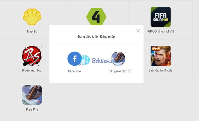Pick the player ID avatar login icon
The height and width of the screenshot is (121, 199).
pos(118,59)
